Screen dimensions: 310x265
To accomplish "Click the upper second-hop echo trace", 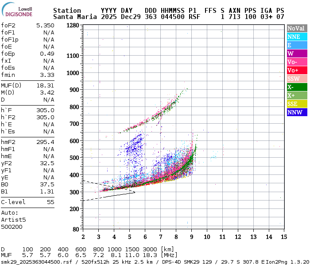I will point(153,116).
